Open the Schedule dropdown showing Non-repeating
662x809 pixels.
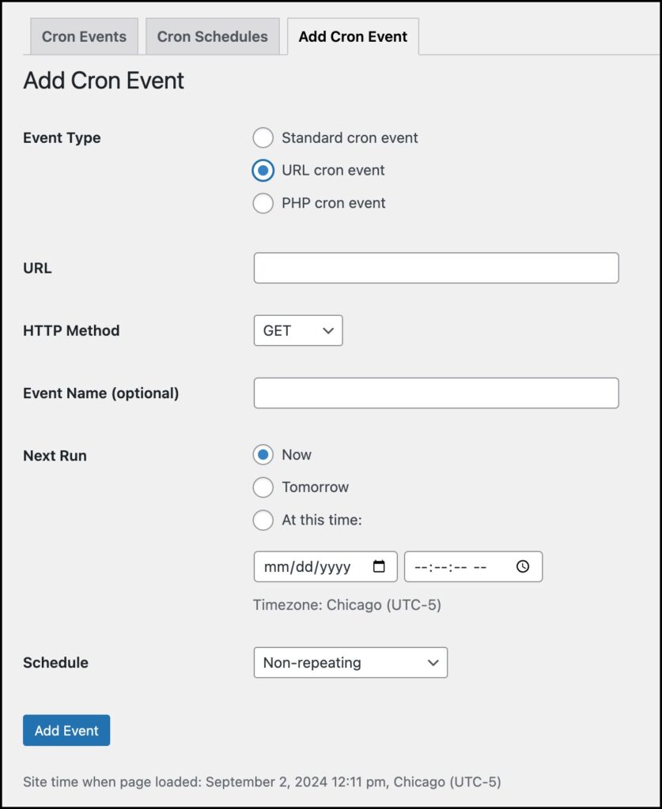point(350,663)
